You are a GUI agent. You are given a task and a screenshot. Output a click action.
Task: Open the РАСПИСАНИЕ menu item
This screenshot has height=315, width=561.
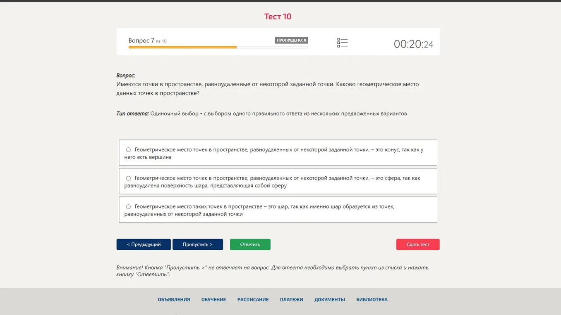click(253, 300)
